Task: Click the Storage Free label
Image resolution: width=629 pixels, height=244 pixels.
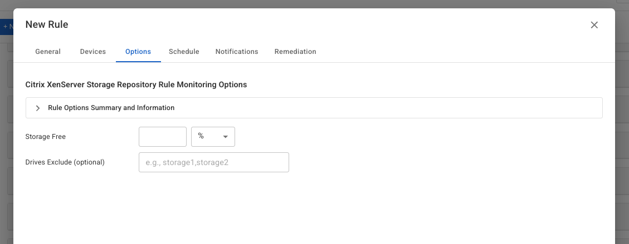Action: pos(45,137)
